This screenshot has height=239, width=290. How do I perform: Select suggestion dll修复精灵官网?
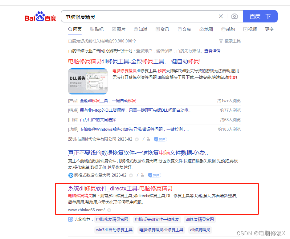pyautogui.click(x=200, y=219)
